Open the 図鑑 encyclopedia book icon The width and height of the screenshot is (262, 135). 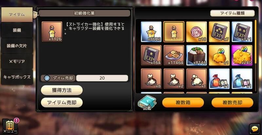tap(147, 102)
